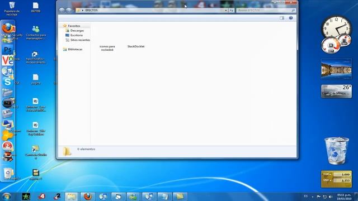This screenshot has width=358, height=201.
Task: Show hidden tray icons arrow
Action: click(x=313, y=197)
